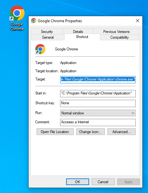The image size is (148, 193).
Task: Click the Chrome icon in the dialog title bar
Action: tap(33, 21)
